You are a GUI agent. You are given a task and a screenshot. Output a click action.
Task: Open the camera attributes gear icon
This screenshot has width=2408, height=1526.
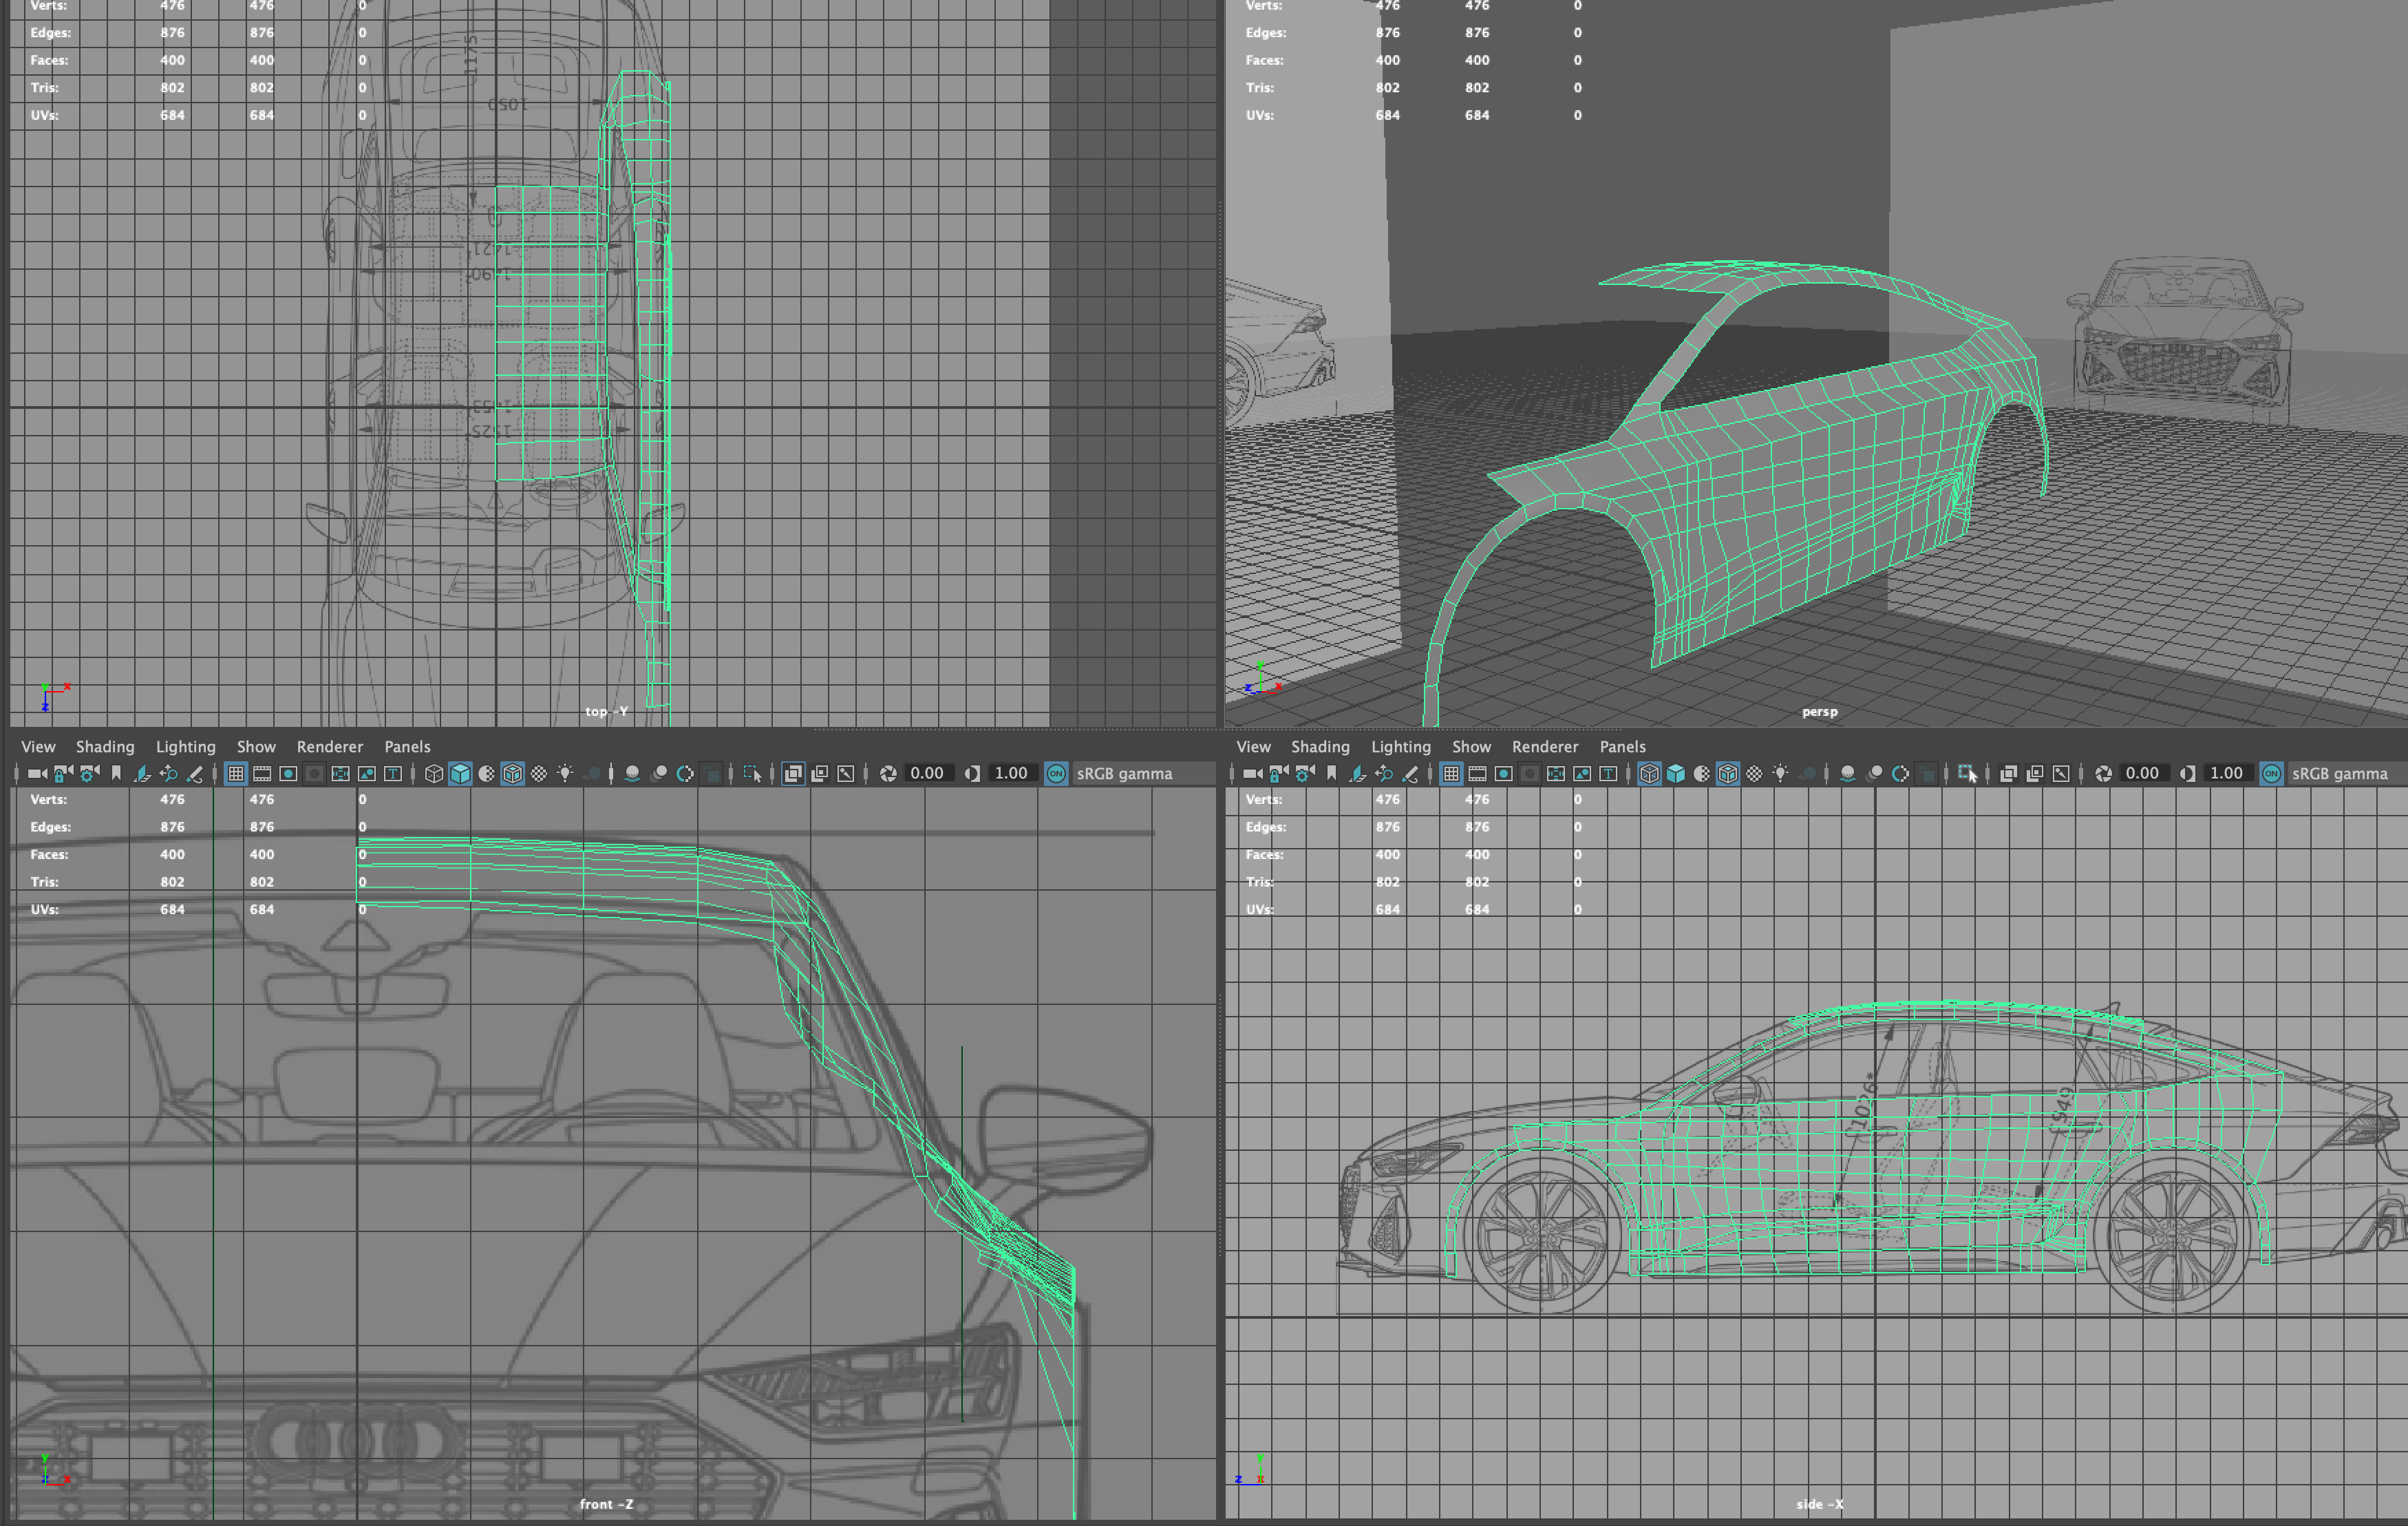pos(88,772)
